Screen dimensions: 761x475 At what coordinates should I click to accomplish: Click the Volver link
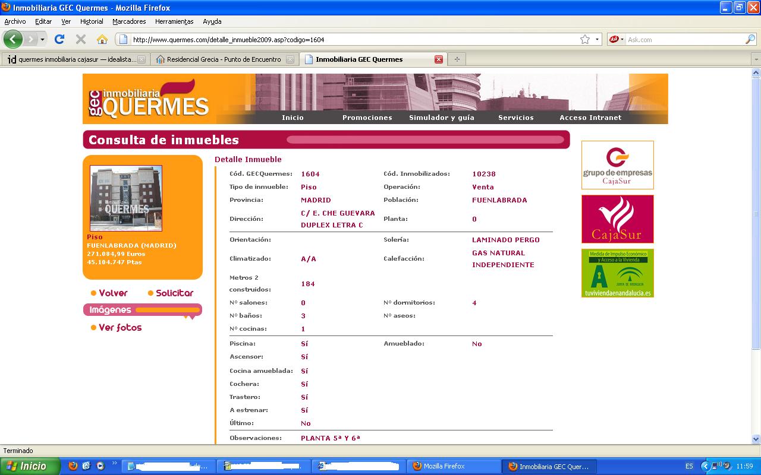click(113, 293)
